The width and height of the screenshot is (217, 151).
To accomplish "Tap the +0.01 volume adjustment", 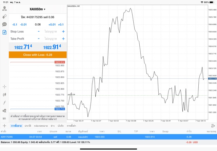I will [52, 24].
